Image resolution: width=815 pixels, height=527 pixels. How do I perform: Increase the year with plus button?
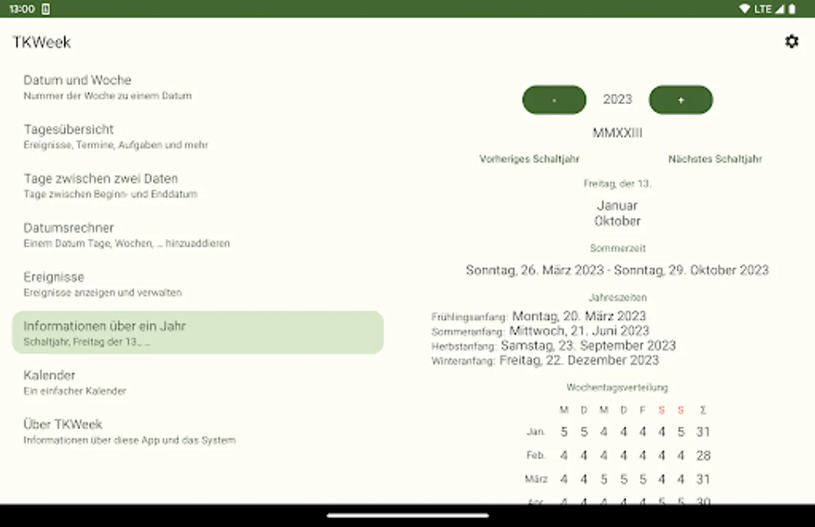point(681,100)
